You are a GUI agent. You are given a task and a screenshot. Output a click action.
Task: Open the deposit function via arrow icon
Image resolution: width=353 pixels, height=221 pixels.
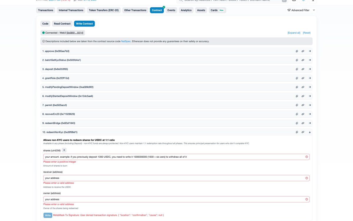tap(309, 69)
